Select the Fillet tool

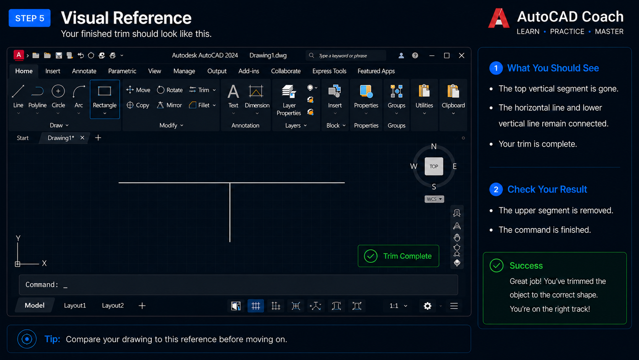click(199, 105)
